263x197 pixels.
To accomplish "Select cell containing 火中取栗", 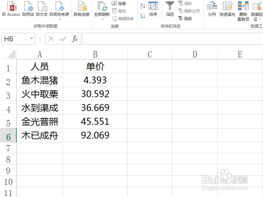I will click(40, 94).
